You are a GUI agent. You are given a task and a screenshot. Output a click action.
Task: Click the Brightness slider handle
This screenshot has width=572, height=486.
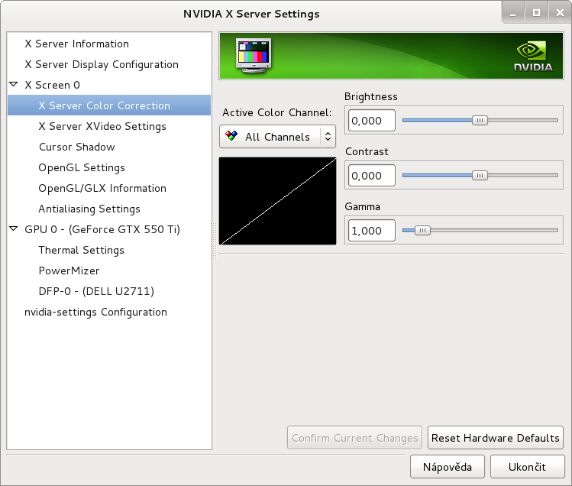click(x=480, y=120)
